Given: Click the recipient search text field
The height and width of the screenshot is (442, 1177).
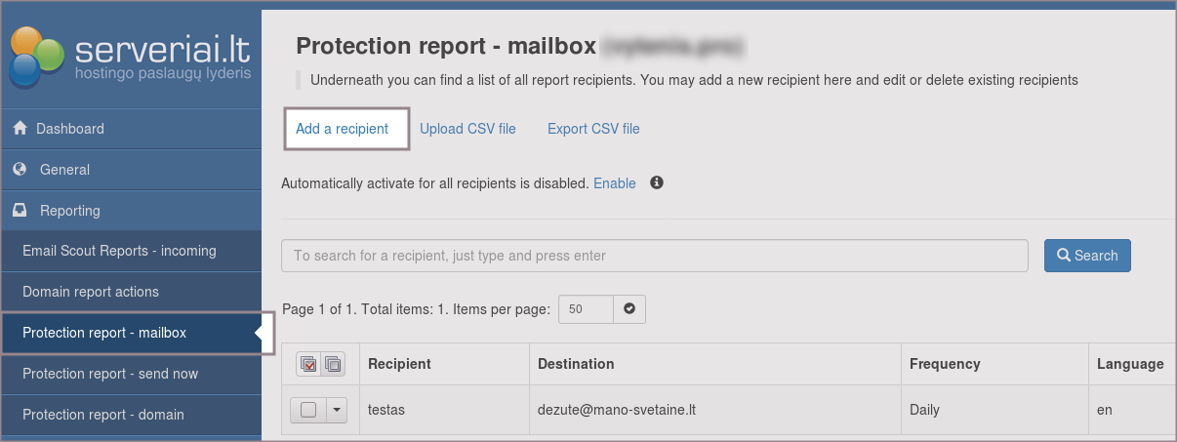Looking at the screenshot, I should [x=654, y=256].
